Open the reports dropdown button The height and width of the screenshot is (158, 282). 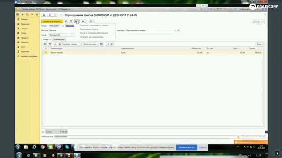pos(92,22)
